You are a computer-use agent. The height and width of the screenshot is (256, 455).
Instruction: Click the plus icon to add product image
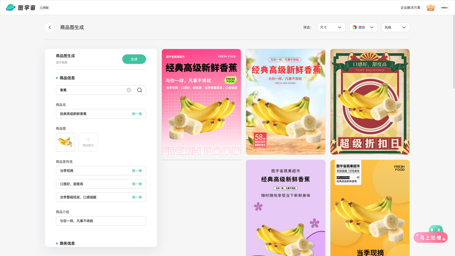coord(88,140)
